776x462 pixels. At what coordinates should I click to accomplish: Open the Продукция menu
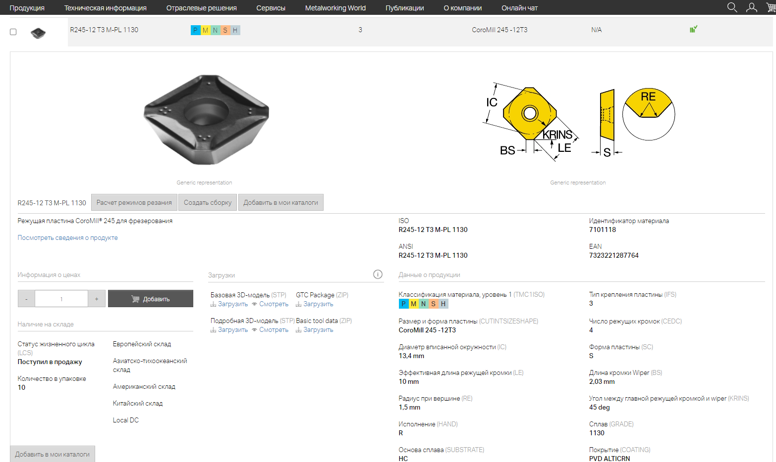click(27, 8)
